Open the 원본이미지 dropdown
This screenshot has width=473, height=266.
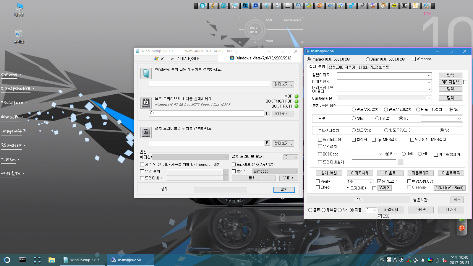384,75
